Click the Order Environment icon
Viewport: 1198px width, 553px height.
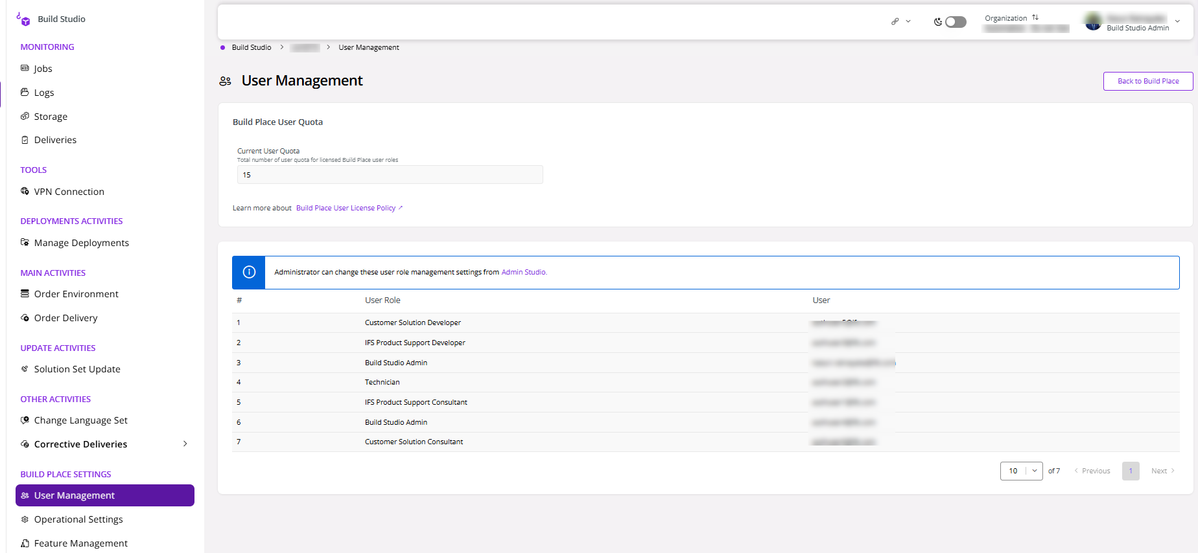coord(25,293)
